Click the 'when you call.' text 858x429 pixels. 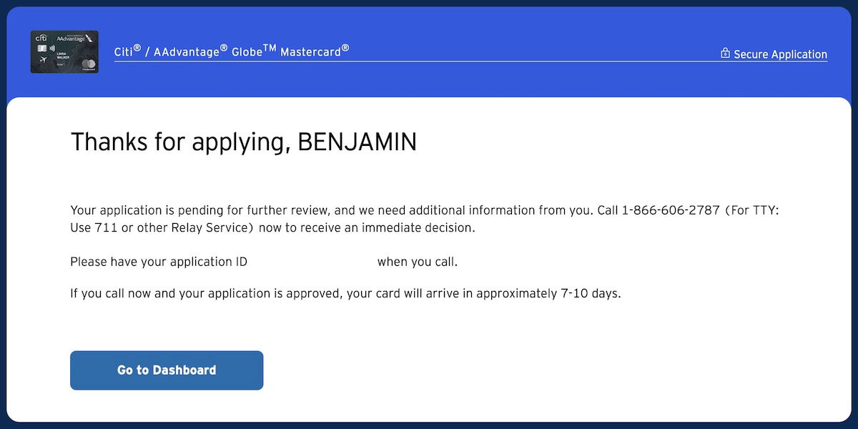coord(418,262)
